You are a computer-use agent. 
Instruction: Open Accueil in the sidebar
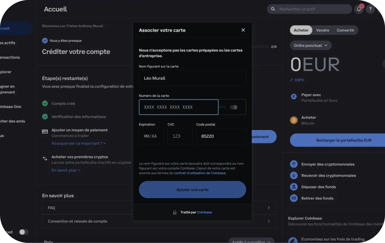coord(16,28)
